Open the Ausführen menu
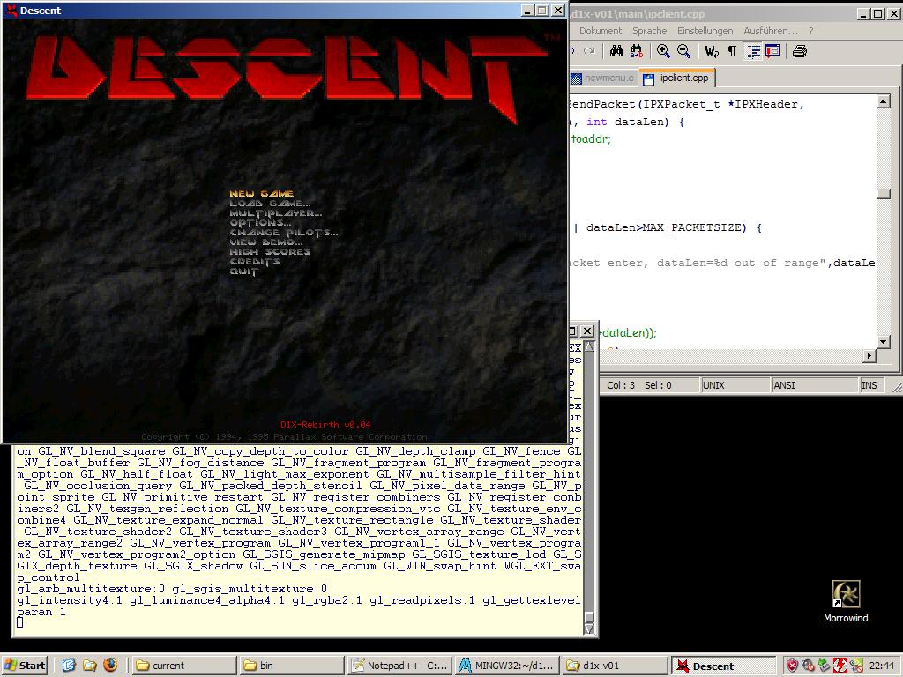This screenshot has height=677, width=903. pos(771,31)
